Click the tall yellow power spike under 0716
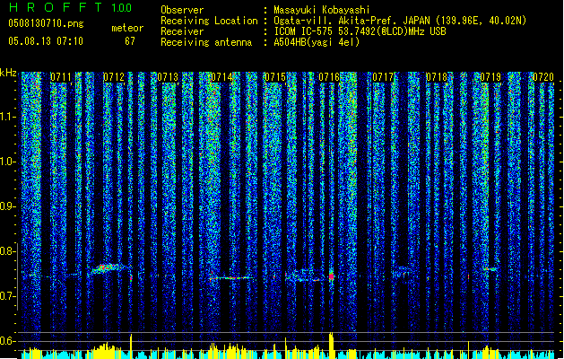564x359 pixels. 331,346
